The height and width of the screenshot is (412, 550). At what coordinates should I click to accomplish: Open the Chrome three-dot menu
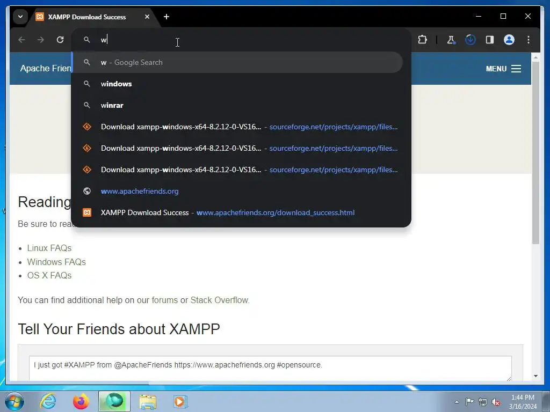click(x=529, y=40)
